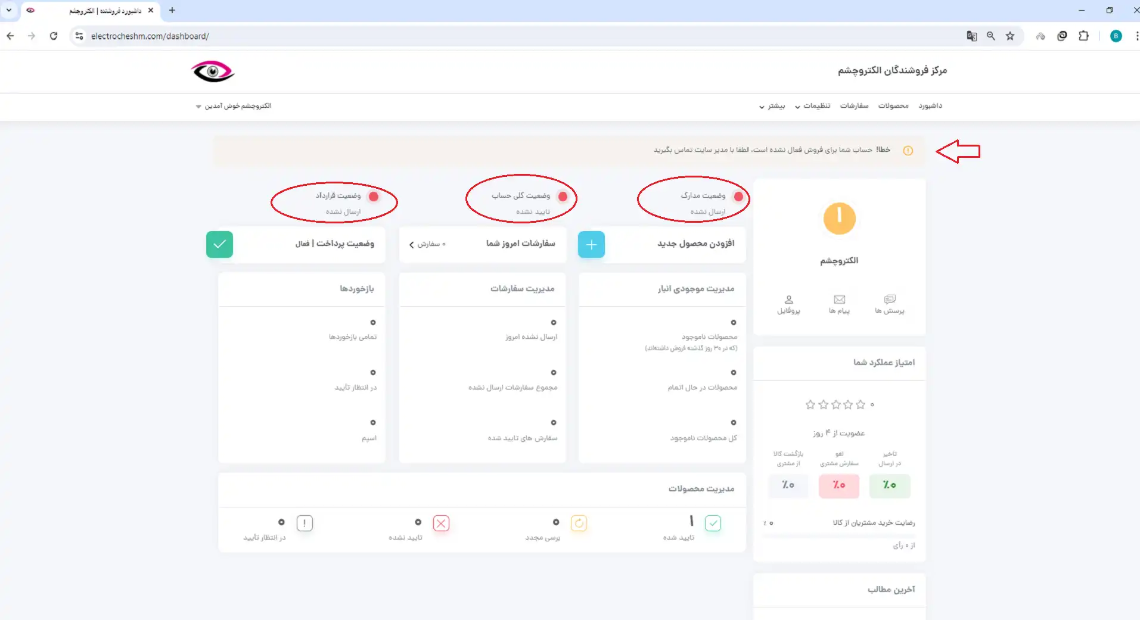Click در انتظار تأیید under feedback (بازخوردها)
Viewport: 1140px width, 620px height.
tap(356, 388)
